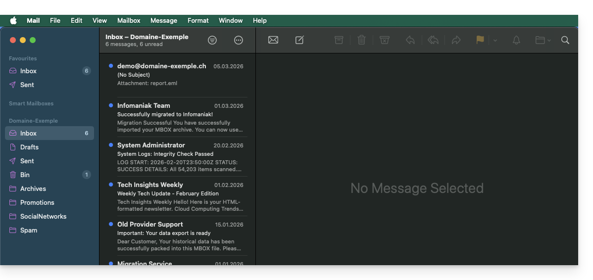The height and width of the screenshot is (280, 593).
Task: Toggle mute notifications bell
Action: click(x=516, y=40)
